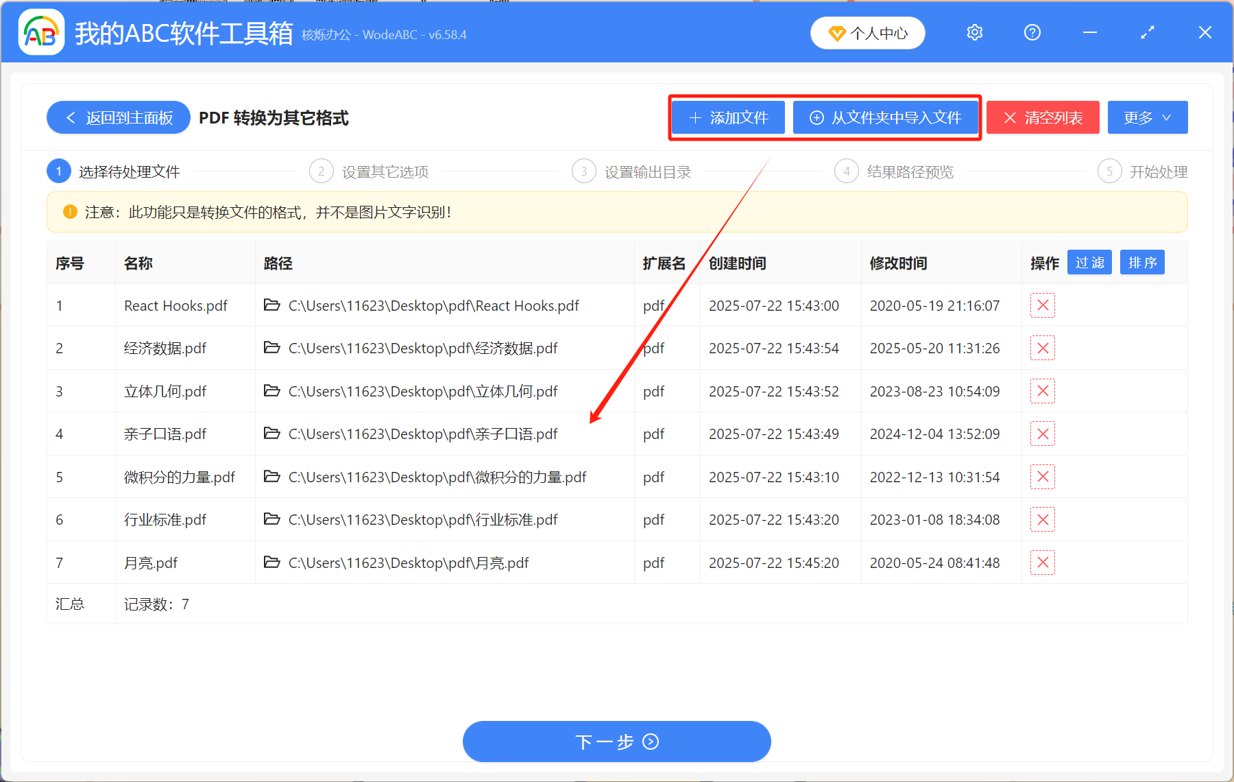Select file name 亲子口语.pdf
This screenshot has width=1234, height=782.
tap(165, 434)
